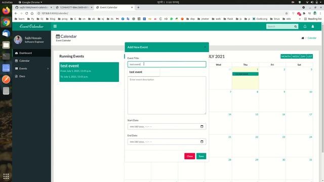Viewport: 324px width, 182px height.
Task: Switch calendar to LIST view
Action: [x=309, y=56]
